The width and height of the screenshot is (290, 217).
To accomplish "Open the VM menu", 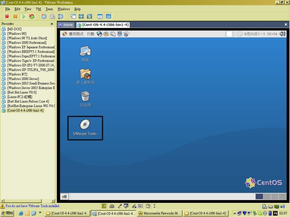I will coord(38,9).
